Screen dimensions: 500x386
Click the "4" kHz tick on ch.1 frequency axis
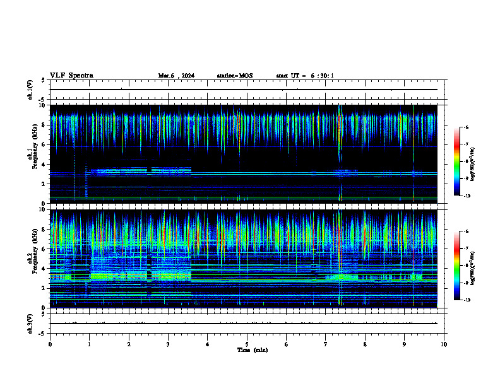(x=44, y=165)
